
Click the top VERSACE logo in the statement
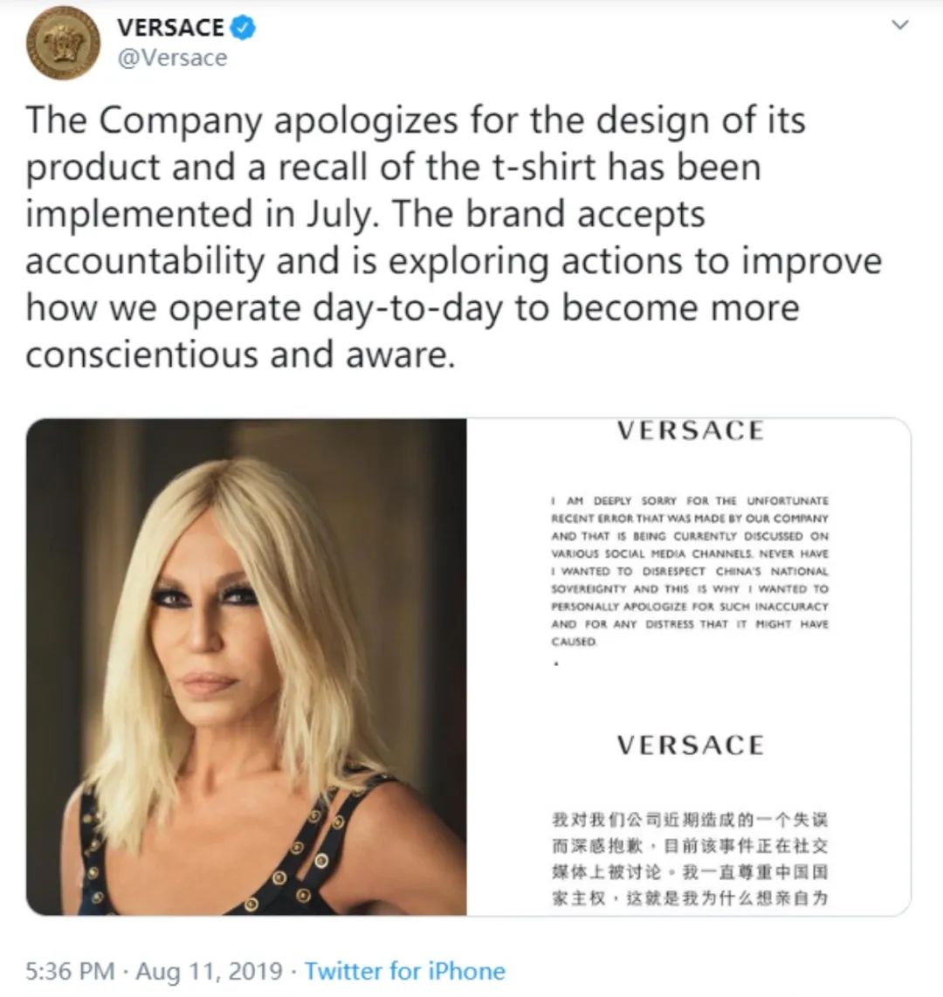(x=690, y=430)
